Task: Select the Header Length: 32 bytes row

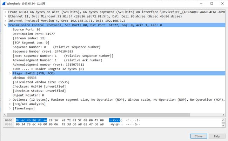Action: click(48, 69)
